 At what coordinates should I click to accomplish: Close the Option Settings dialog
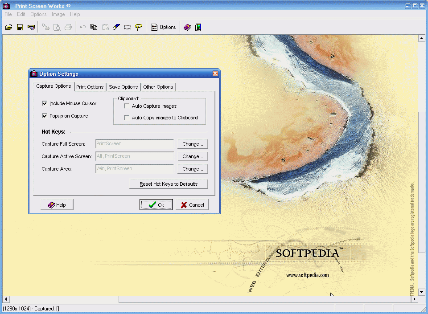tap(215, 73)
